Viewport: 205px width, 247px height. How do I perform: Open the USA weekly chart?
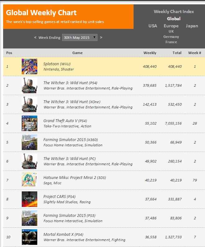[153, 26]
